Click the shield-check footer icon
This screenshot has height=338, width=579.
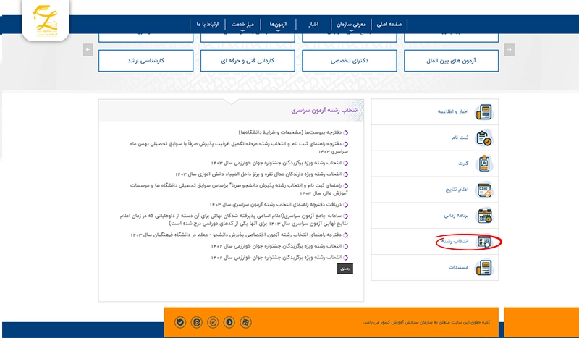click(180, 322)
